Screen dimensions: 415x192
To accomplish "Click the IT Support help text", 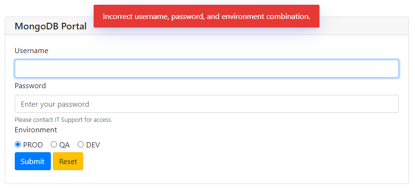I will pos(64,120).
